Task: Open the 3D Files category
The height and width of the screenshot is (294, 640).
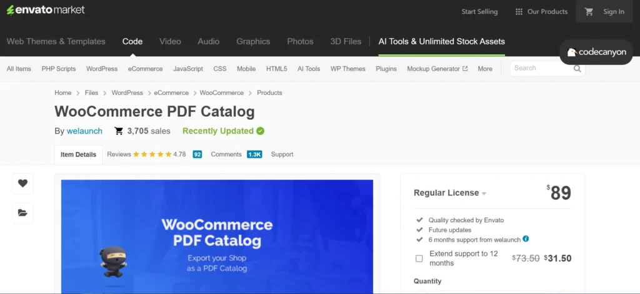Action: pyautogui.click(x=346, y=42)
